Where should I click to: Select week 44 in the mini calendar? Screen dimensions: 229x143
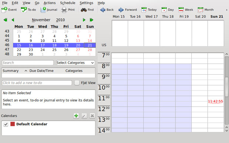(x=7, y=36)
